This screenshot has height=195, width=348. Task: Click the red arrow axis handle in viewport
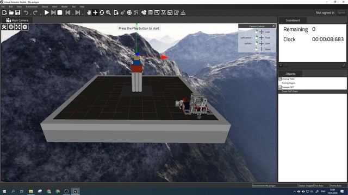tap(164, 57)
